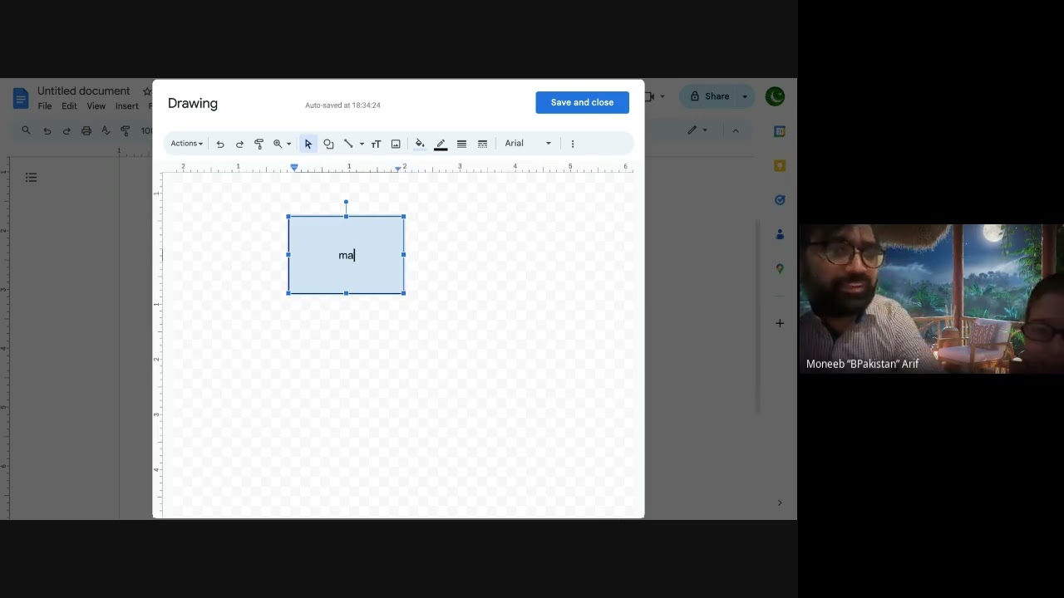The height and width of the screenshot is (598, 1064).
Task: Run spelling and grammar check
Action: pyautogui.click(x=106, y=130)
